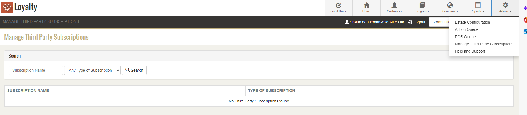Collapse the Admin dropdown menu

point(505,8)
